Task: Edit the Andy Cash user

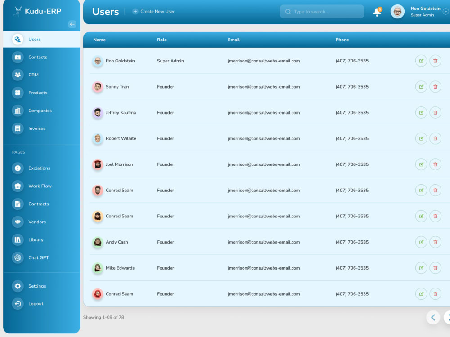Action: pos(421,242)
